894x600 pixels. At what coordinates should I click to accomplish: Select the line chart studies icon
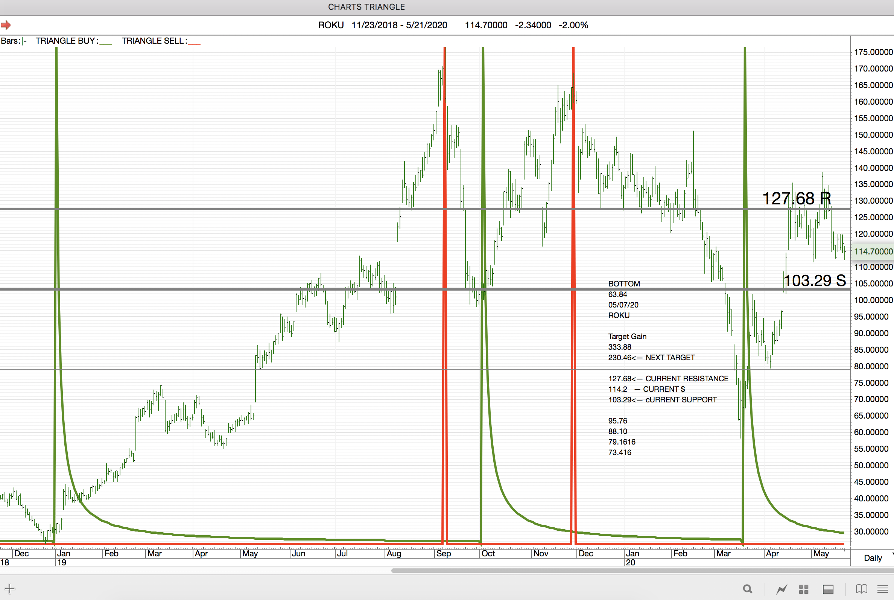pyautogui.click(x=781, y=589)
